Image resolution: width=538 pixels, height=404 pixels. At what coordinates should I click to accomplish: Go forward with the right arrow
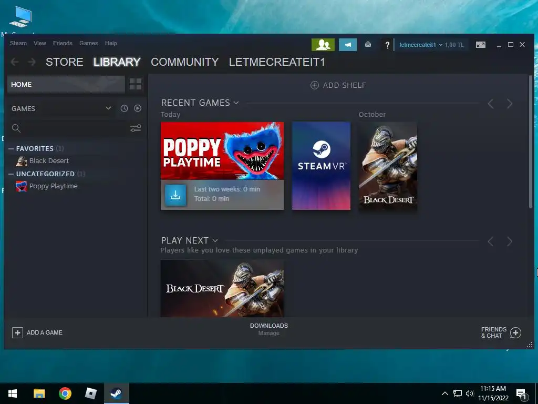point(32,62)
